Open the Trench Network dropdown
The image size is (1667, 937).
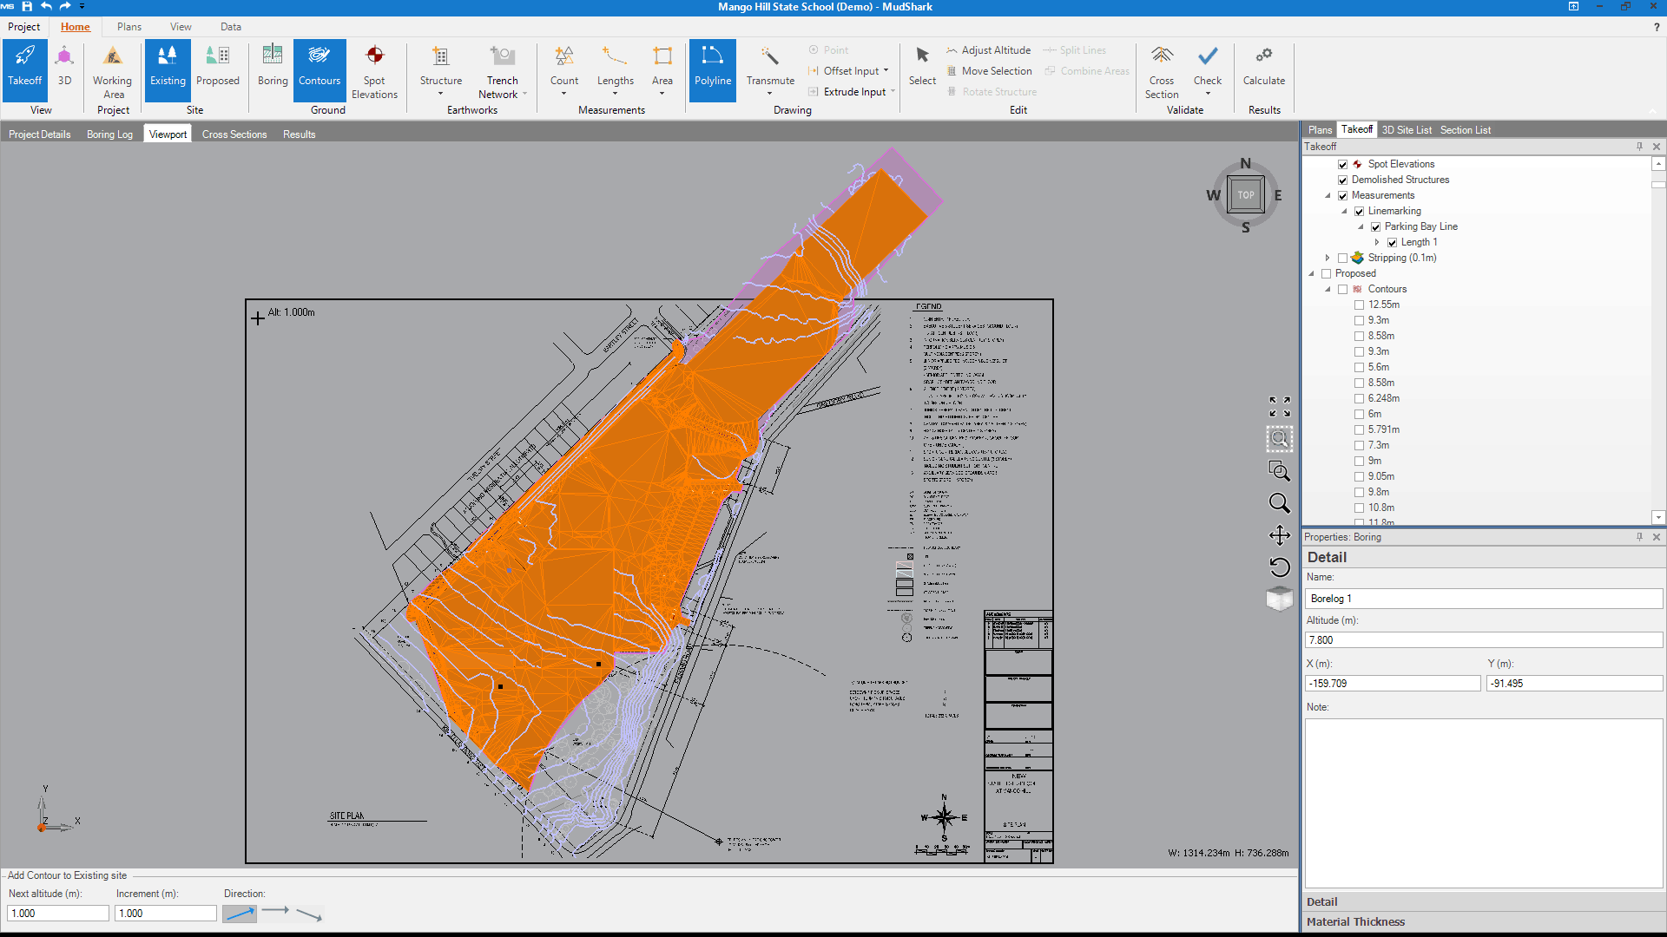click(x=524, y=94)
